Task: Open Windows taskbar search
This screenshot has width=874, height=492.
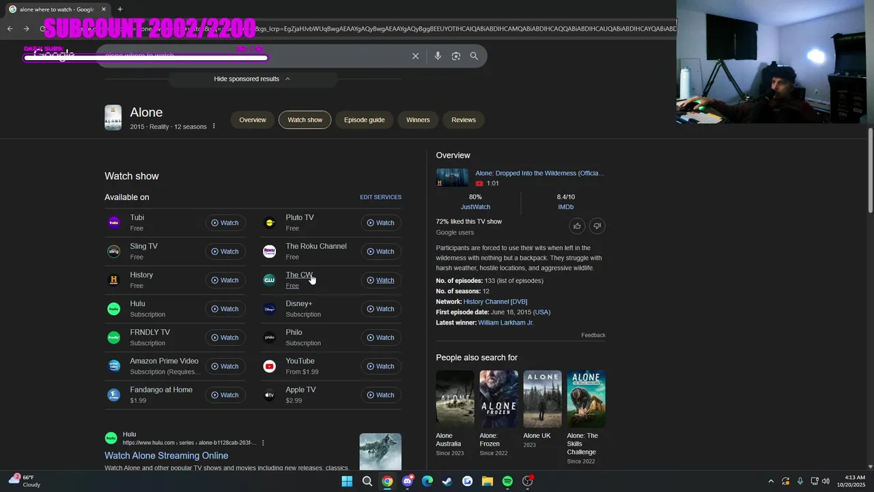Action: coord(367,481)
